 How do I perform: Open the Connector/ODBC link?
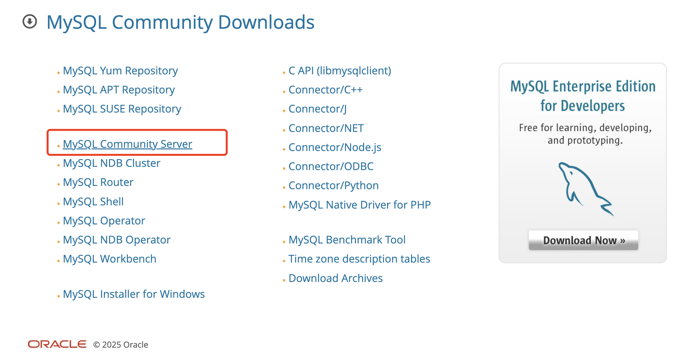click(331, 166)
